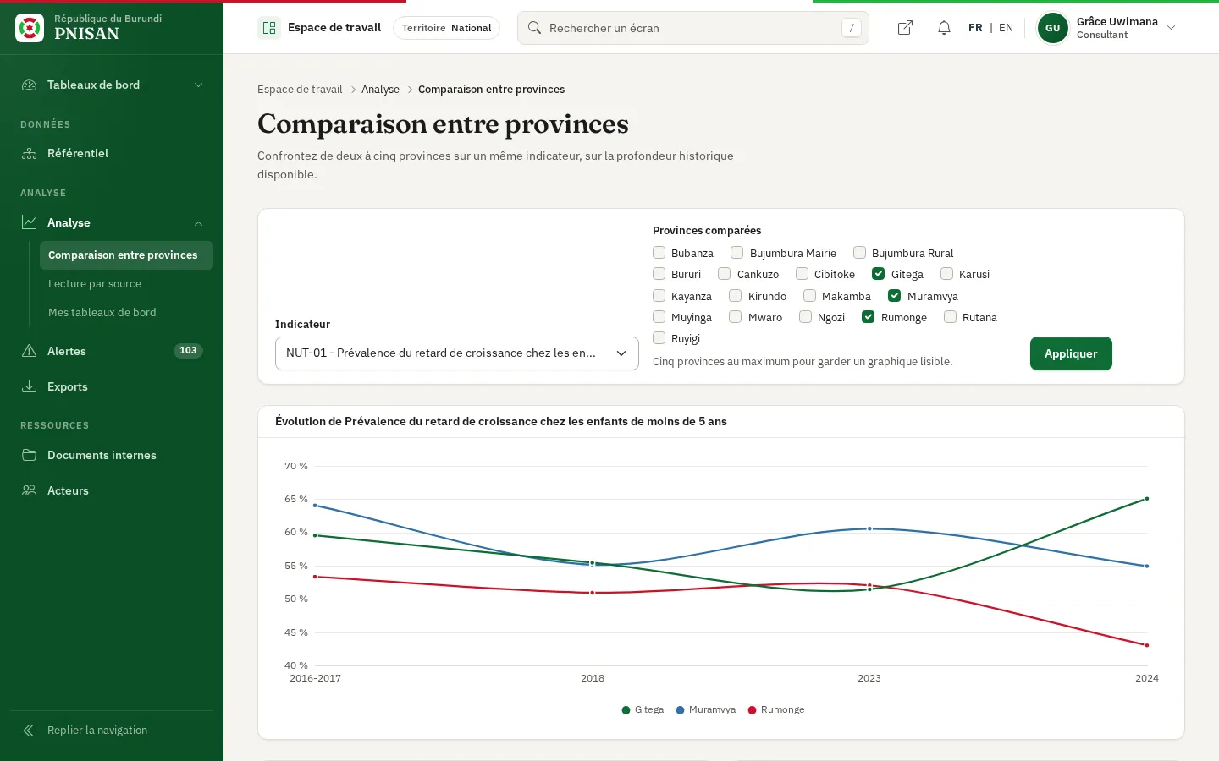Check the Ruyigi province checkbox
Screen dimensions: 1219x761
pyautogui.click(x=659, y=338)
